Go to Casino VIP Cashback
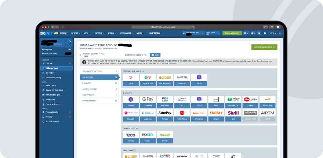The image size is (323, 158). pos(57,90)
